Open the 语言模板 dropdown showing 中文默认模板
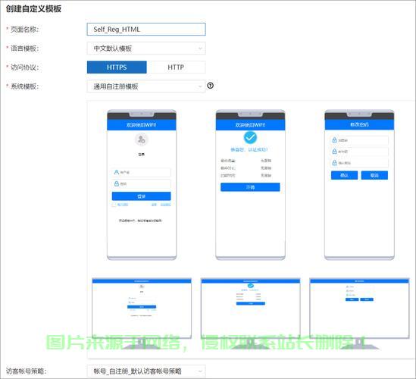Viewport: 416px width, 379px height. tap(146, 49)
